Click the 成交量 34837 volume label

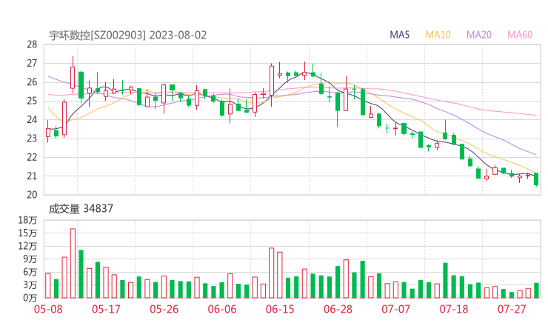pyautogui.click(x=81, y=209)
